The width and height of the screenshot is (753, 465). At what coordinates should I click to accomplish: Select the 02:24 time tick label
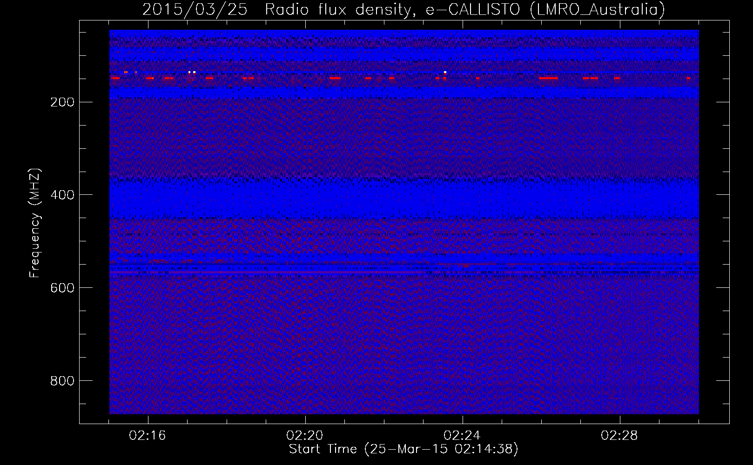462,436
